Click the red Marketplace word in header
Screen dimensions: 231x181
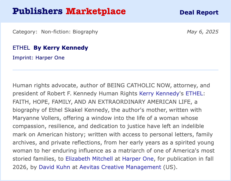(96, 11)
